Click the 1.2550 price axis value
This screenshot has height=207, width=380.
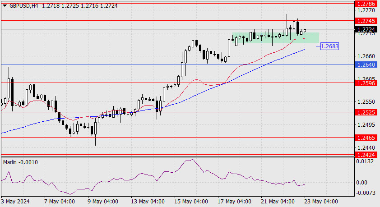[366, 102]
